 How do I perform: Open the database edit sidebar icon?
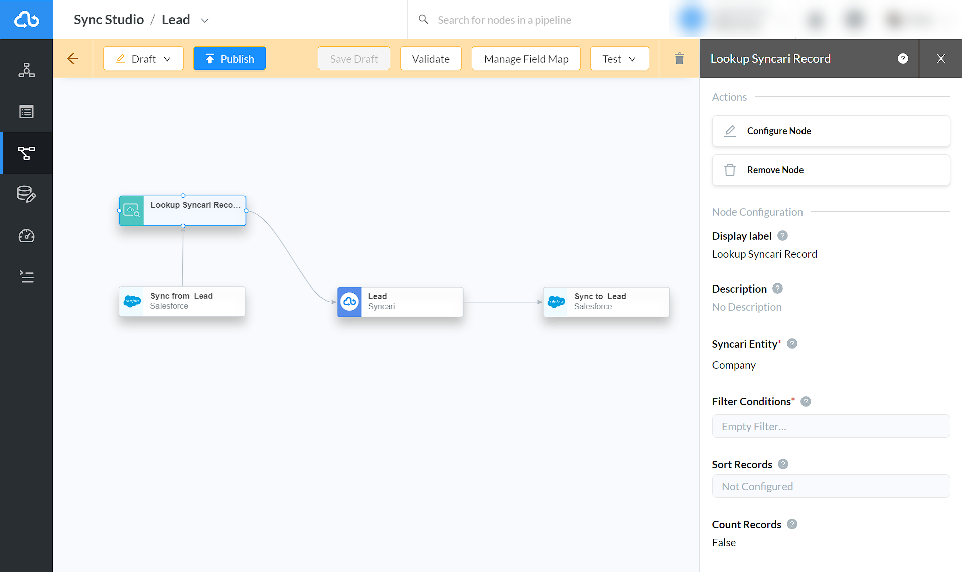(x=26, y=194)
